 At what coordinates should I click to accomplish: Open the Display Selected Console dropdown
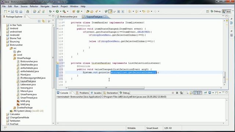coord(213,93)
